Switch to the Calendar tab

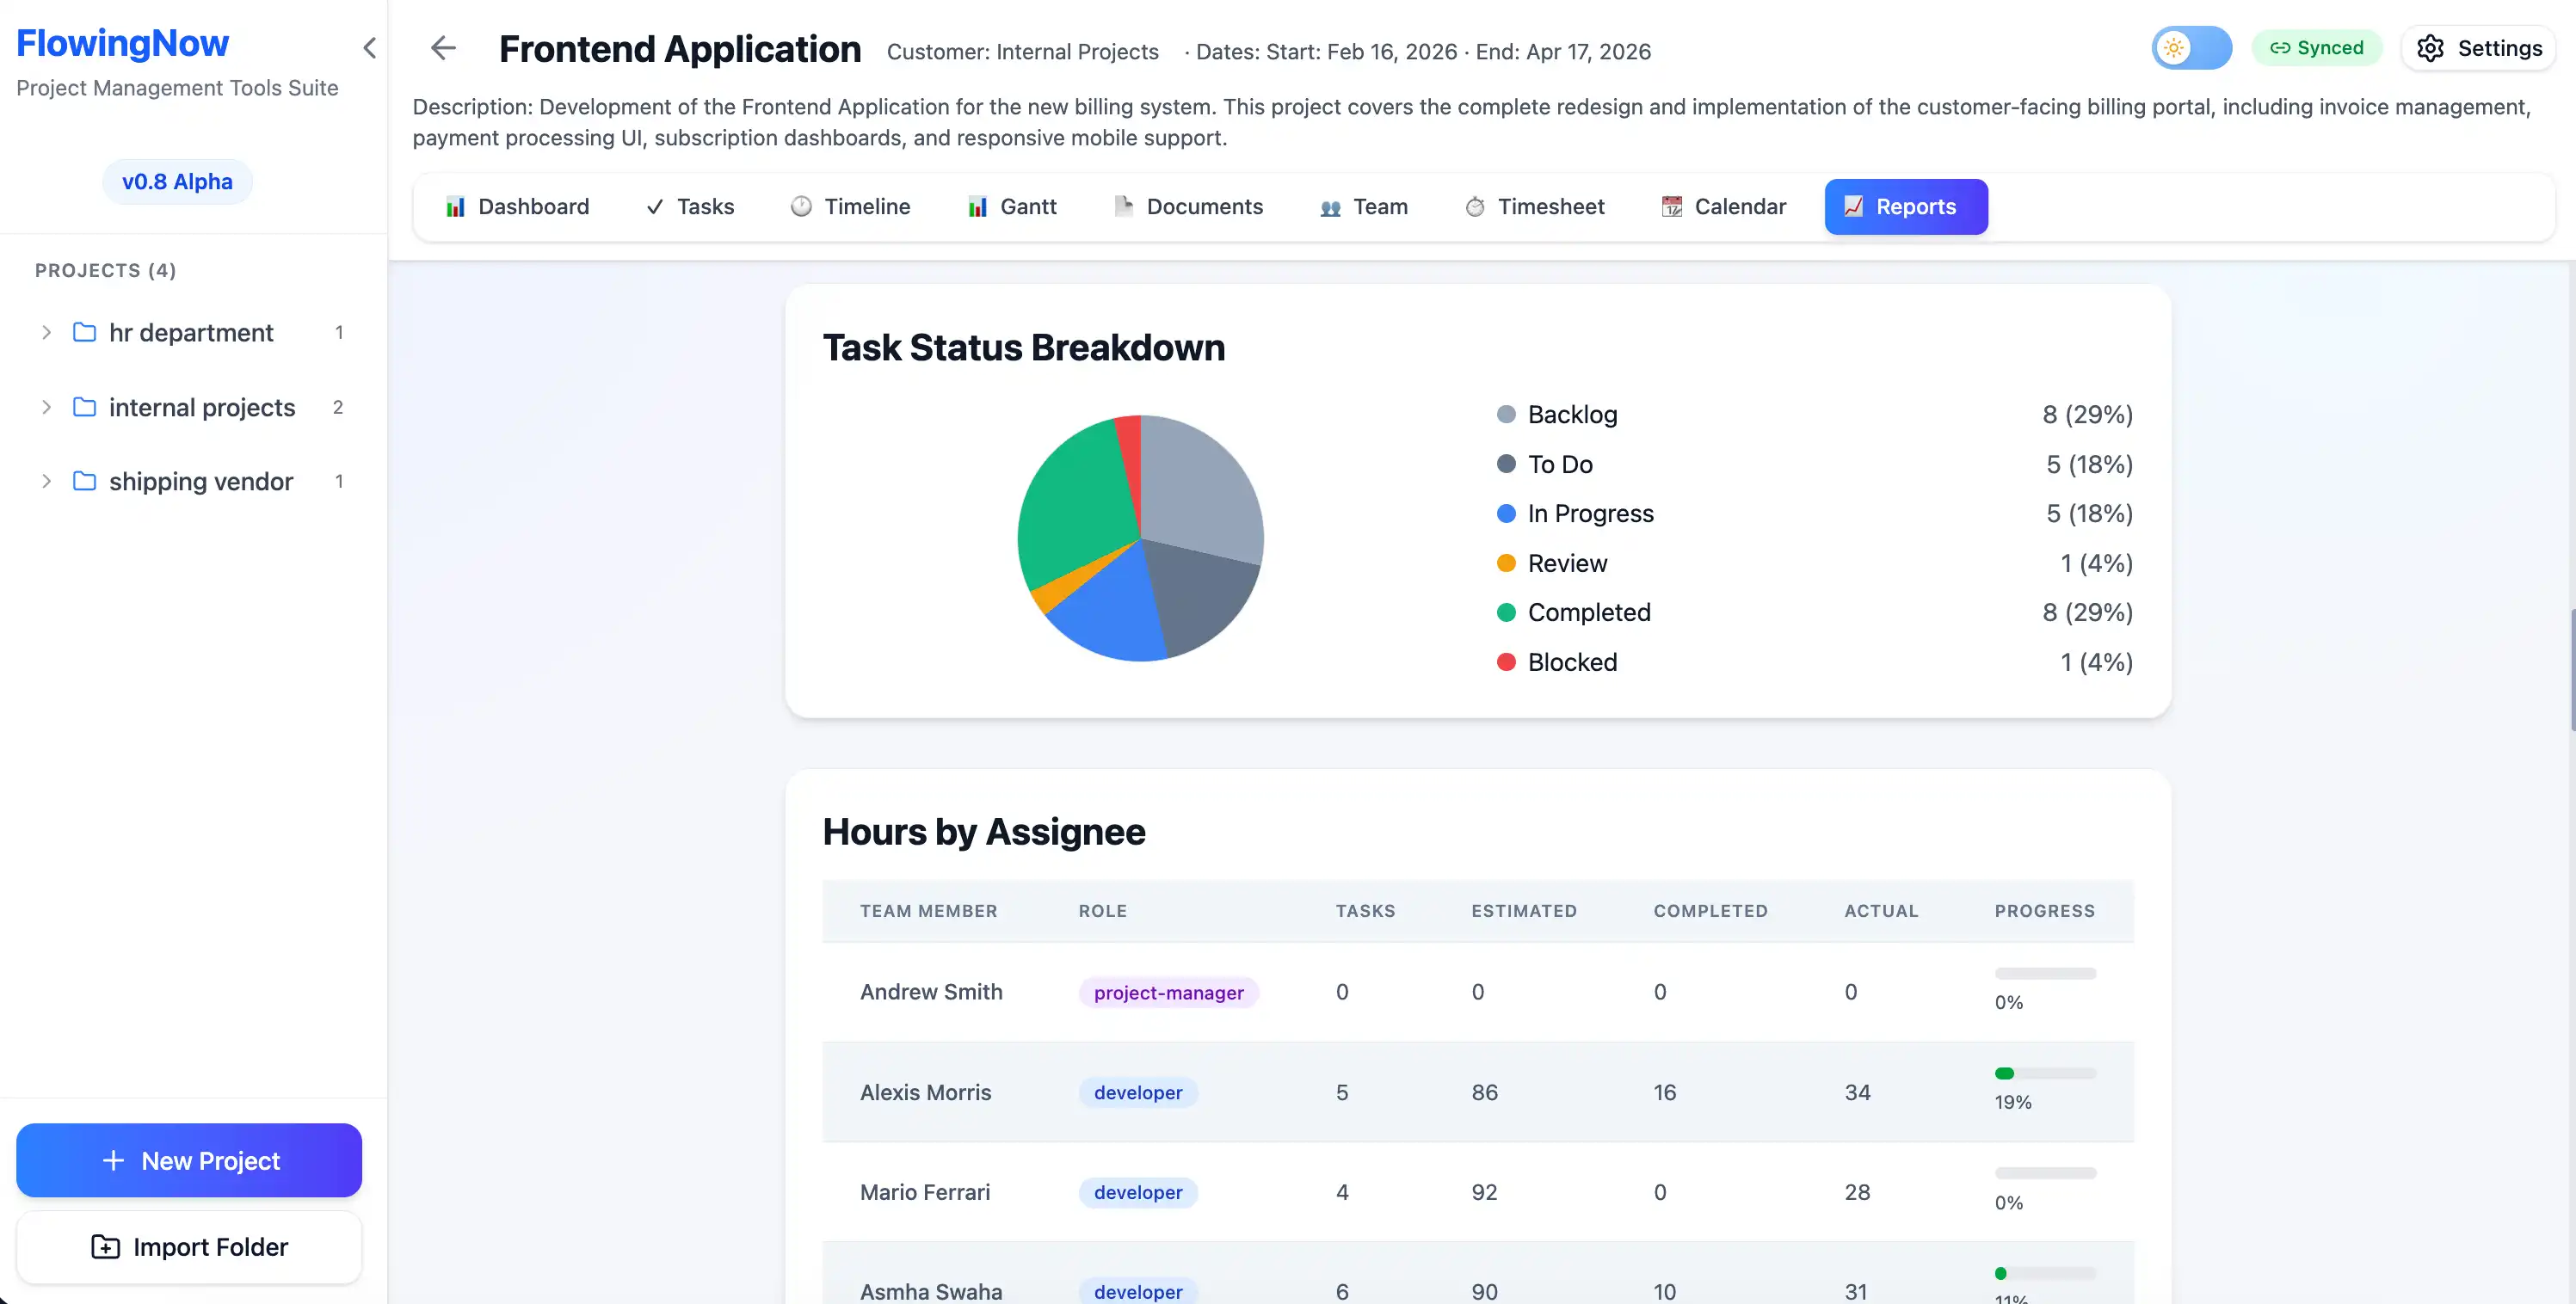pyautogui.click(x=1723, y=206)
